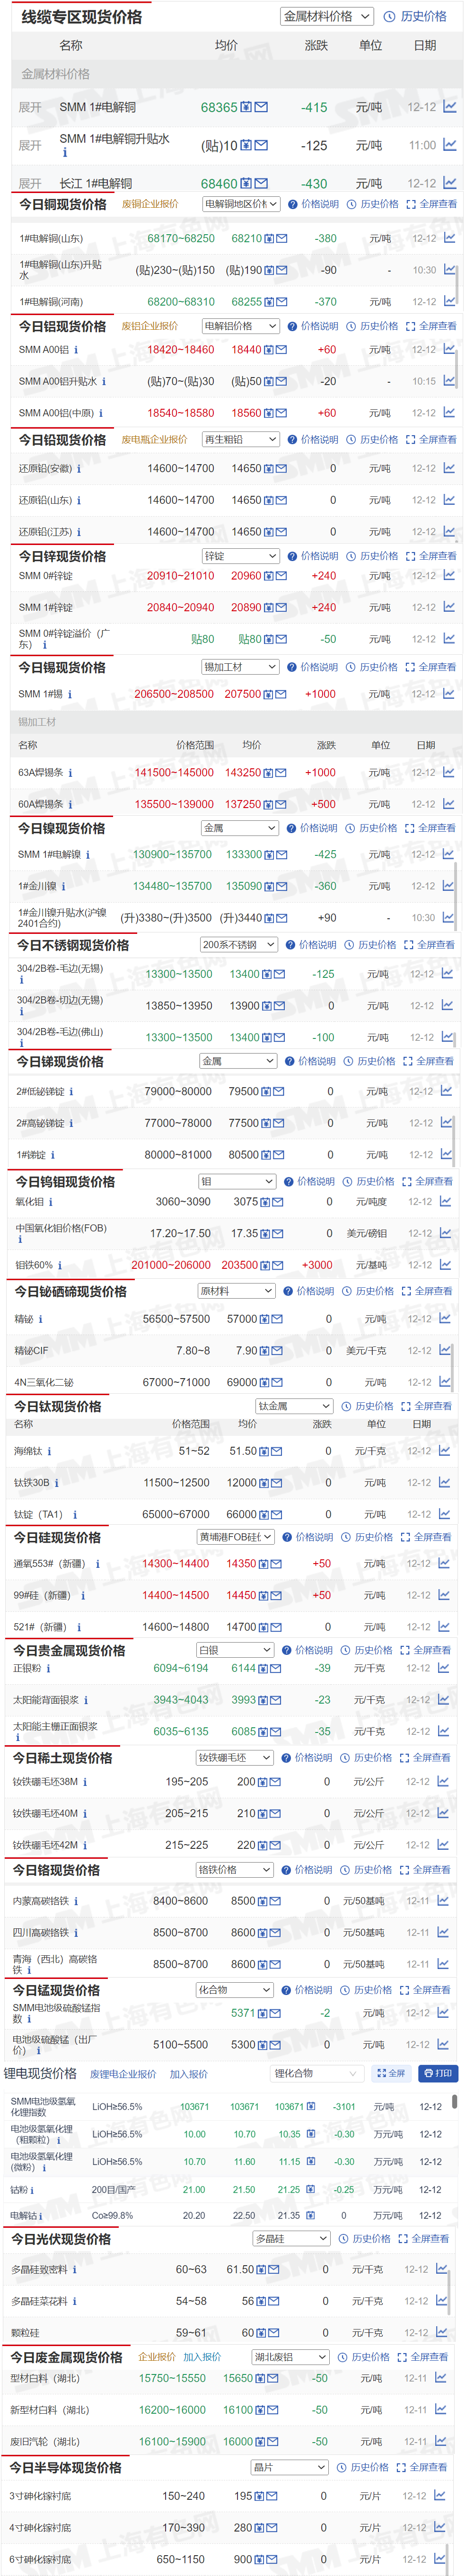The image size is (466, 2576).
Task: Open the 电解铝价格 dropdown
Action: coord(241,326)
